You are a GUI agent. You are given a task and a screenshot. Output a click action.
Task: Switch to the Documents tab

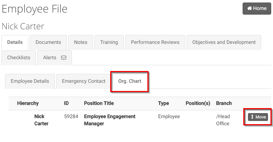[x=48, y=42]
